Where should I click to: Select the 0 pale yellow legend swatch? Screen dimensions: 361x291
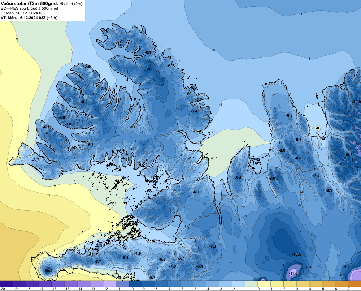click(264, 283)
